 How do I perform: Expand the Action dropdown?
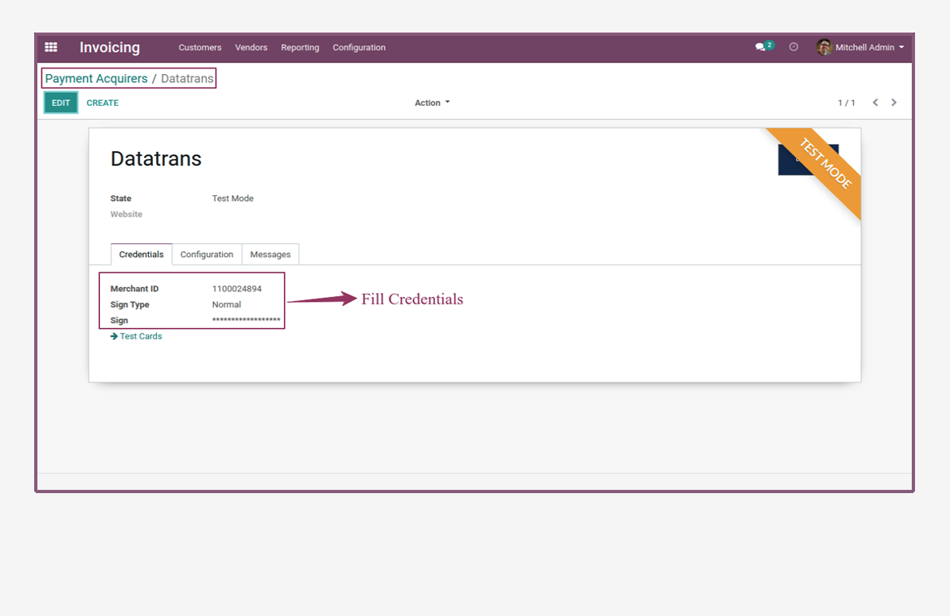pyautogui.click(x=432, y=103)
